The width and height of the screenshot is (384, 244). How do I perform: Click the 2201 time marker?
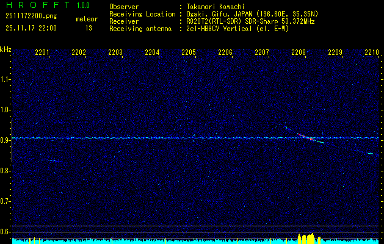(42, 53)
